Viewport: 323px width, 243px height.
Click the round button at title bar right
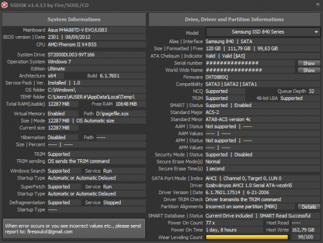point(318,5)
